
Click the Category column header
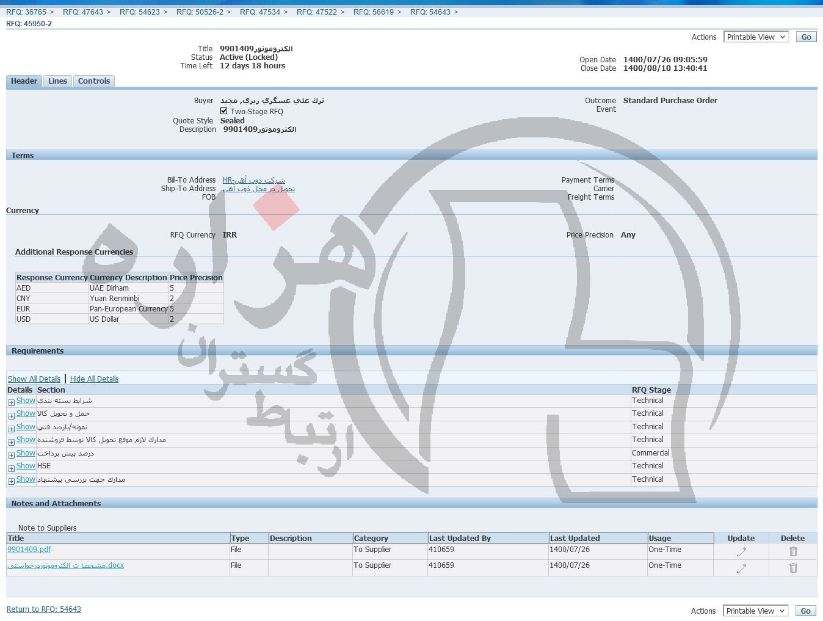click(390, 539)
